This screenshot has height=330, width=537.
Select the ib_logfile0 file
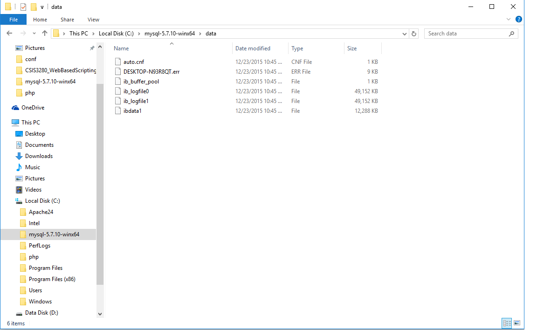pyautogui.click(x=136, y=91)
